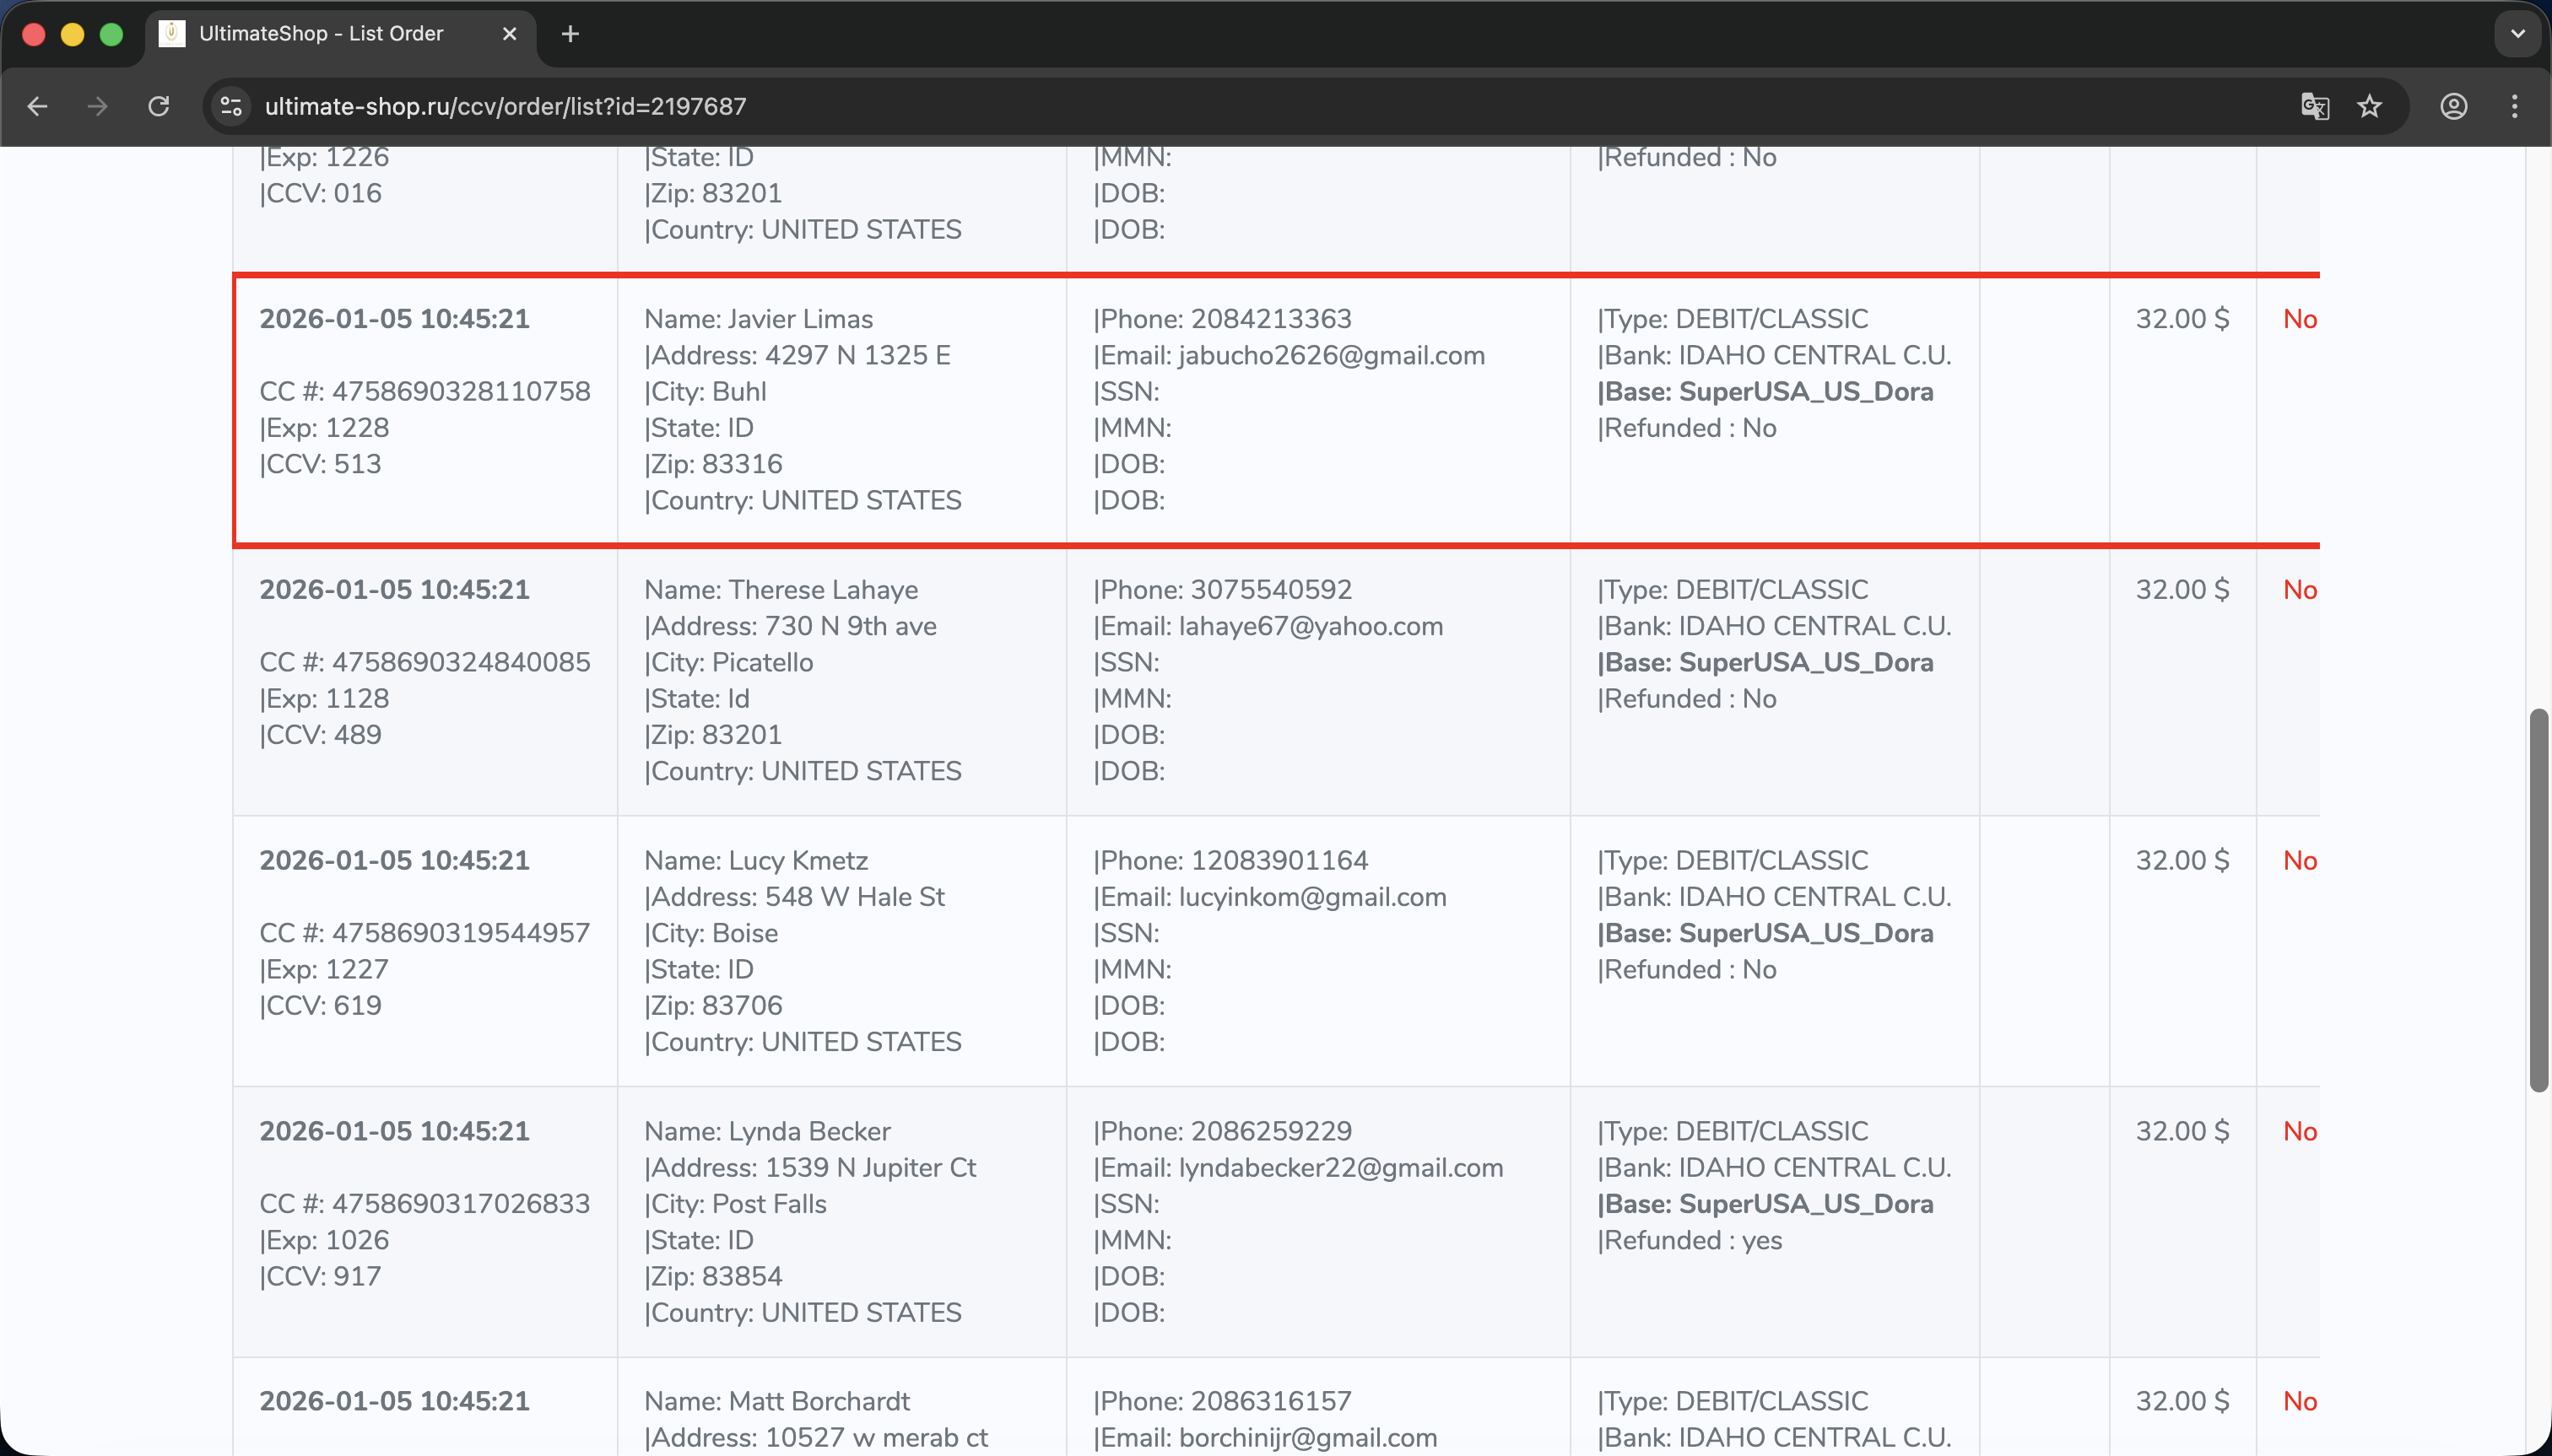The height and width of the screenshot is (1456, 2552).
Task: Open the Chrome profile icon
Action: 2453,106
